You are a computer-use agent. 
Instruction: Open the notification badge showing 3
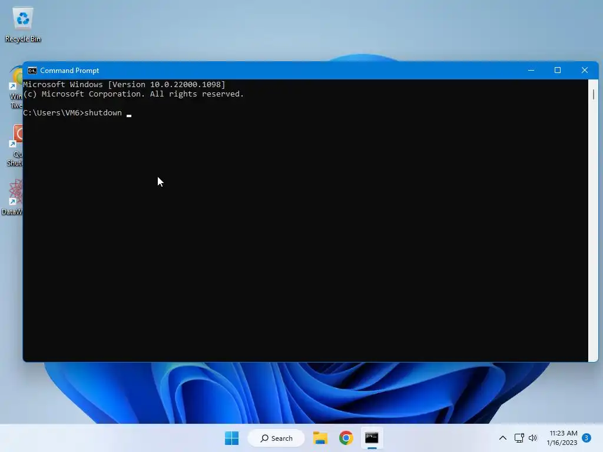[x=587, y=438]
